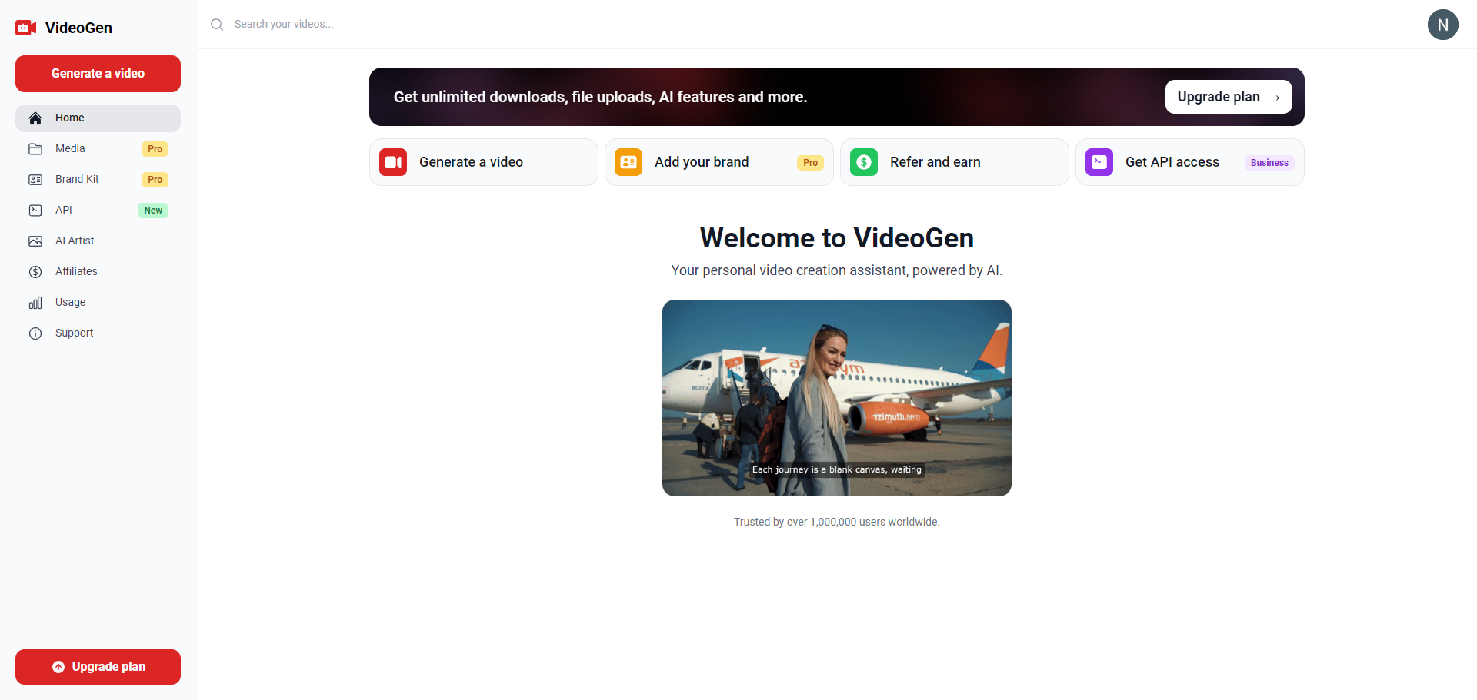Screen dimensions: 1477x700
Task: Open the Affiliates page
Action: 98,272
